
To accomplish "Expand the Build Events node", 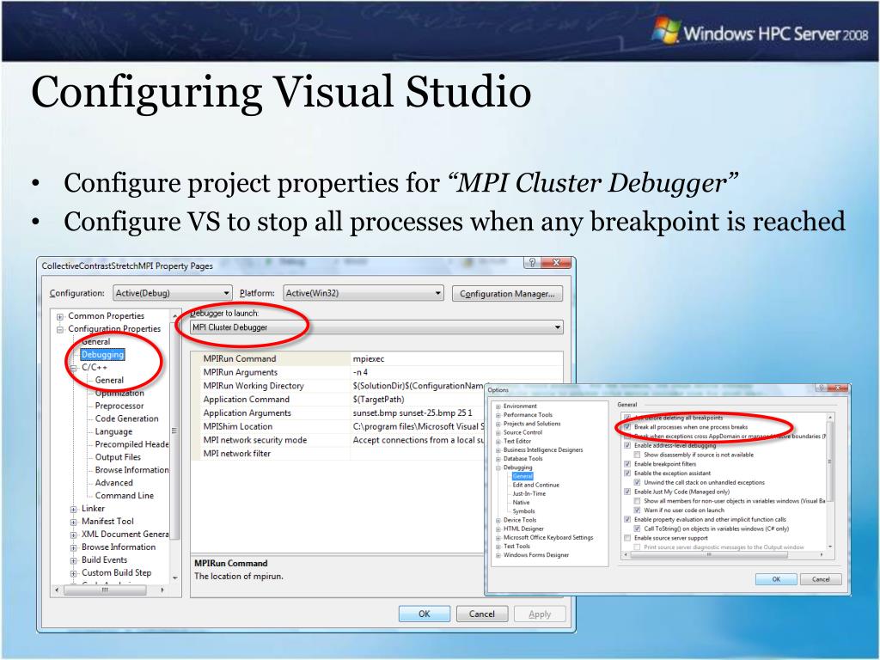I will coord(74,561).
